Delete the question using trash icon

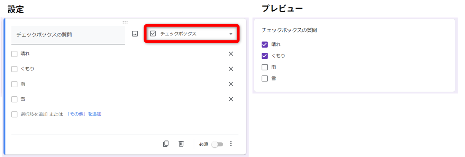pos(181,144)
